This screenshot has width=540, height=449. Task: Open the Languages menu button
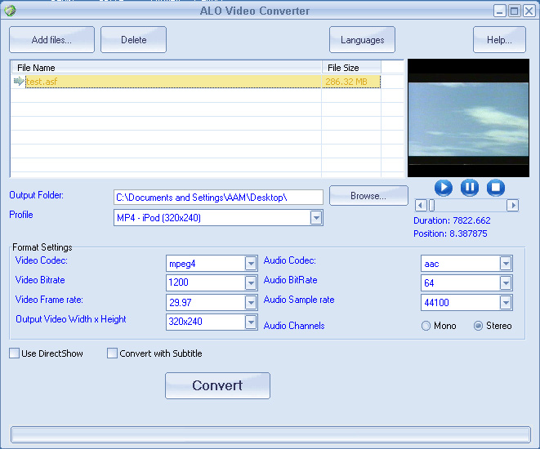pyautogui.click(x=362, y=40)
